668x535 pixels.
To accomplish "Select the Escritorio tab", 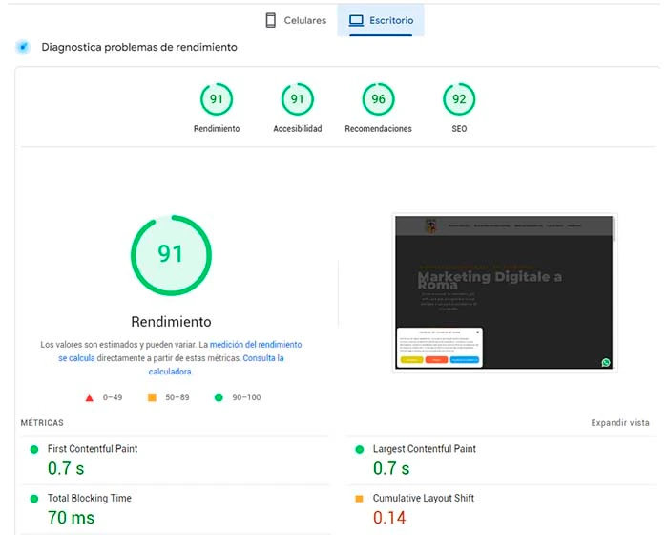I will (381, 20).
